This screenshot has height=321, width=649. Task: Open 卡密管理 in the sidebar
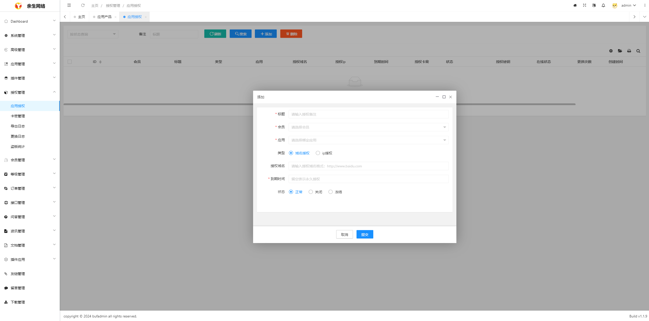click(x=18, y=116)
